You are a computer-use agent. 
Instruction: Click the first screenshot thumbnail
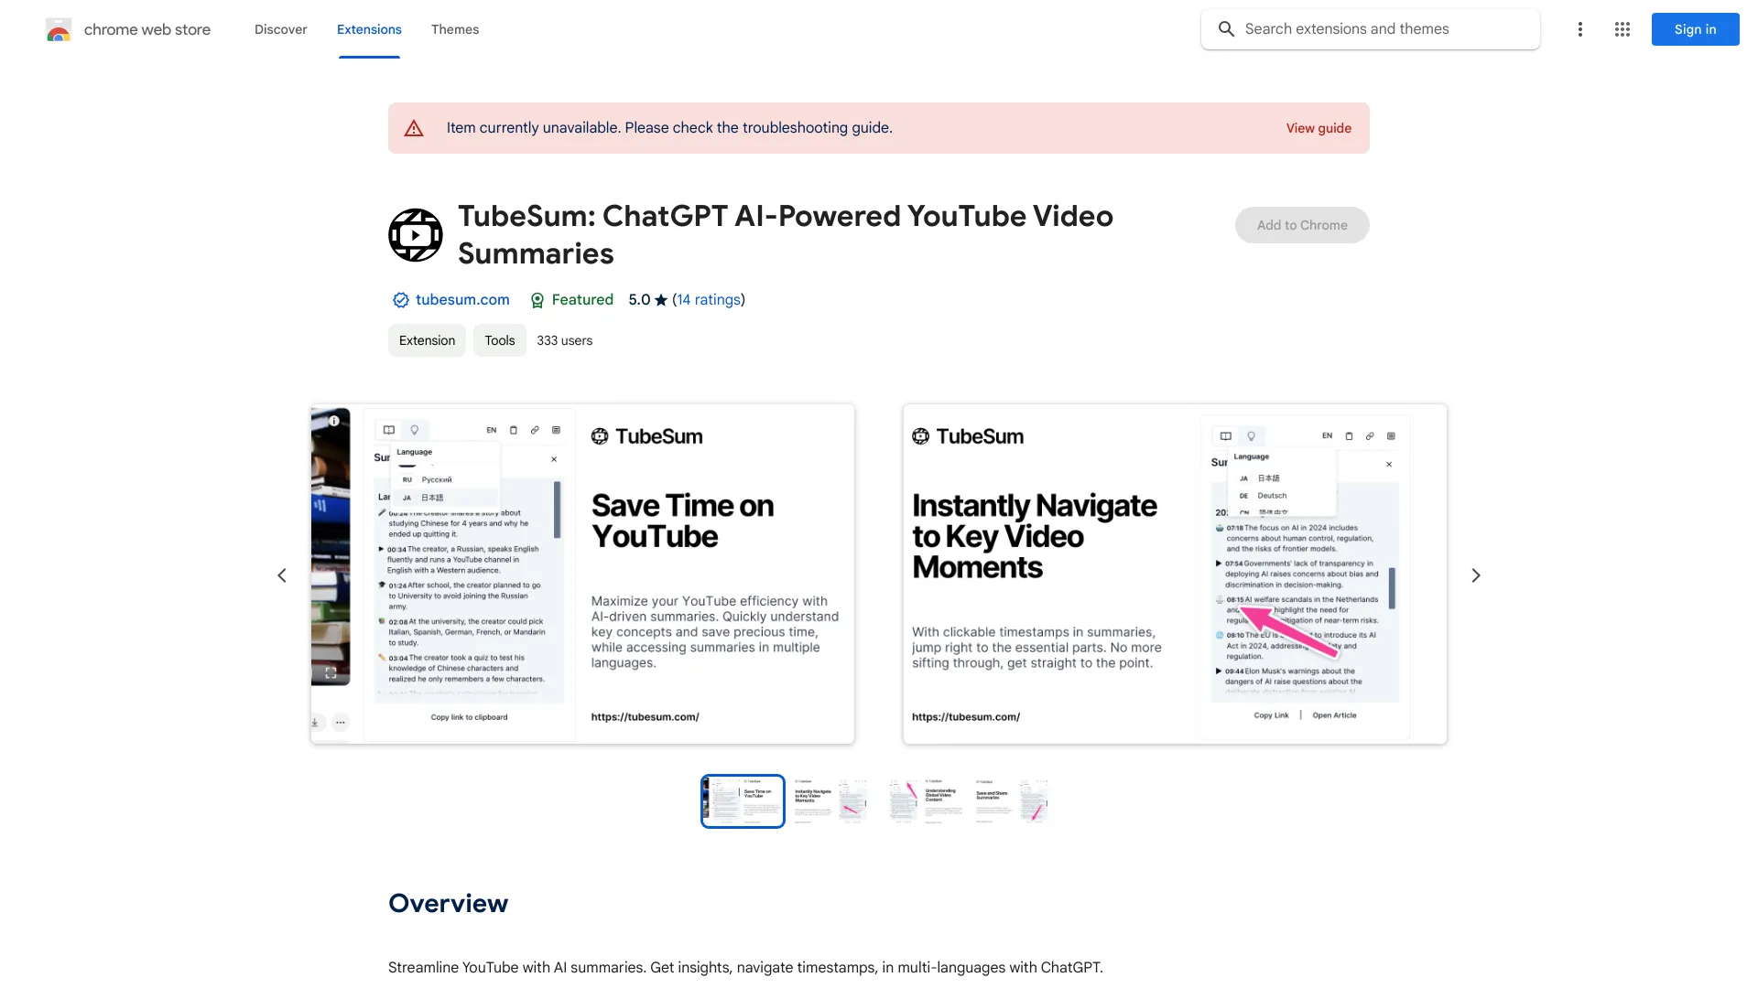pos(742,800)
